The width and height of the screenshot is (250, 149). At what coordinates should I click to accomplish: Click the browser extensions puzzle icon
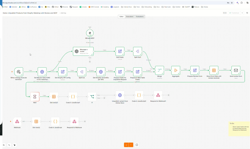coord(241,3)
